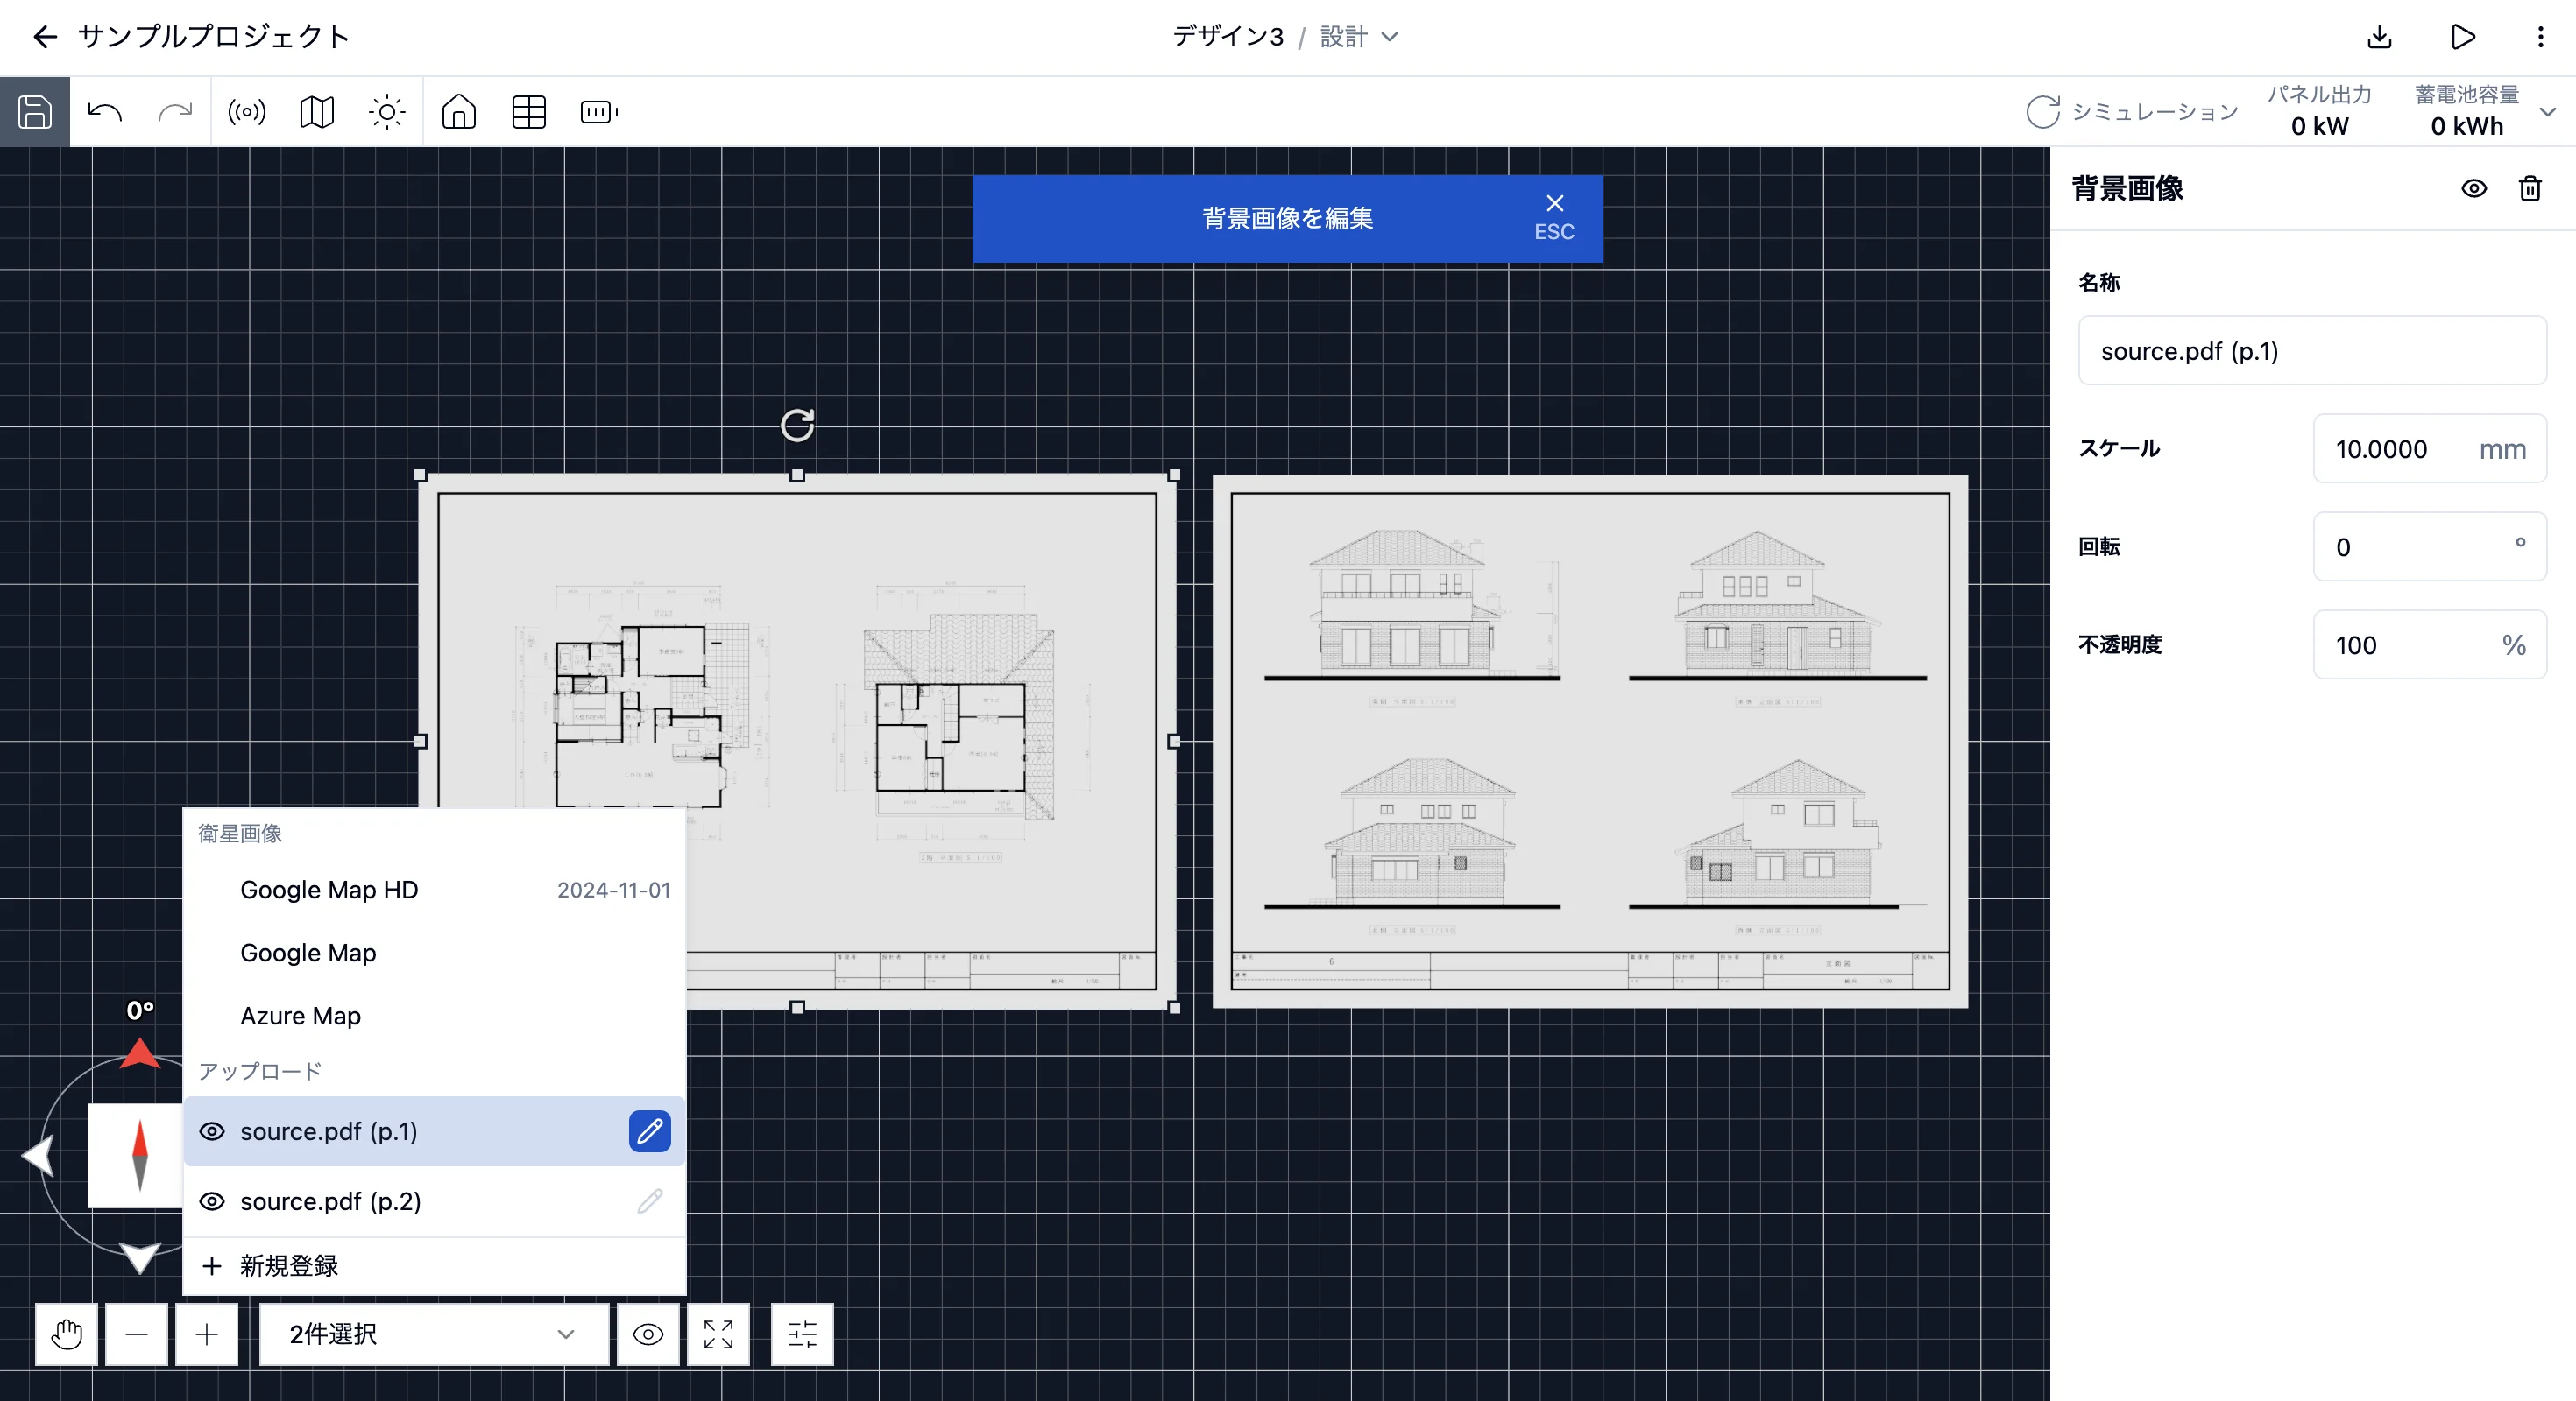Click the 蓄電池容量 0 kWh readout
2576x1401 pixels.
pos(2467,111)
